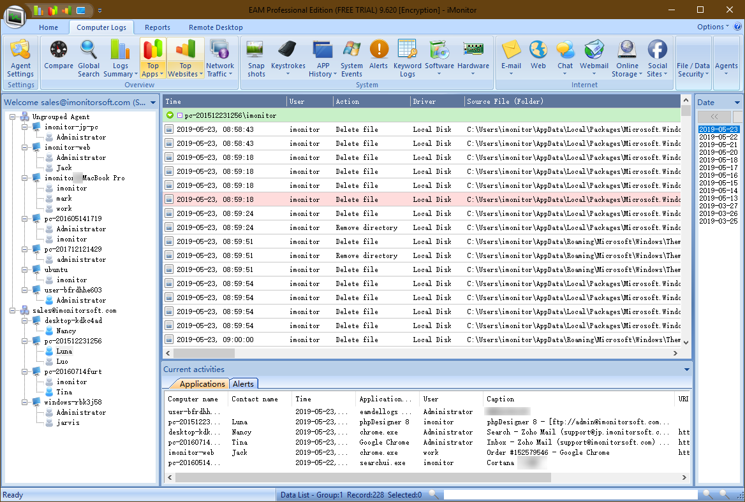Switch to the Alerts activity tab

pos(243,384)
